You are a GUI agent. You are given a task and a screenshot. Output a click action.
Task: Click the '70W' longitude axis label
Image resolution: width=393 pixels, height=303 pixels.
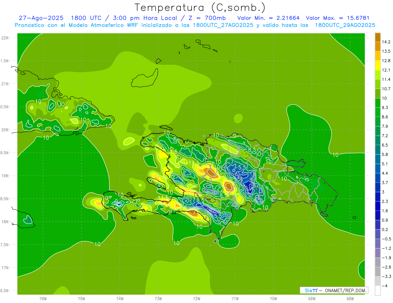click(273, 299)
